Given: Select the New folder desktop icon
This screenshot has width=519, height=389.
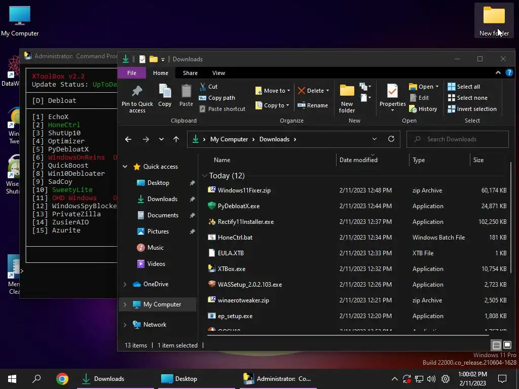Looking at the screenshot, I should (x=494, y=21).
